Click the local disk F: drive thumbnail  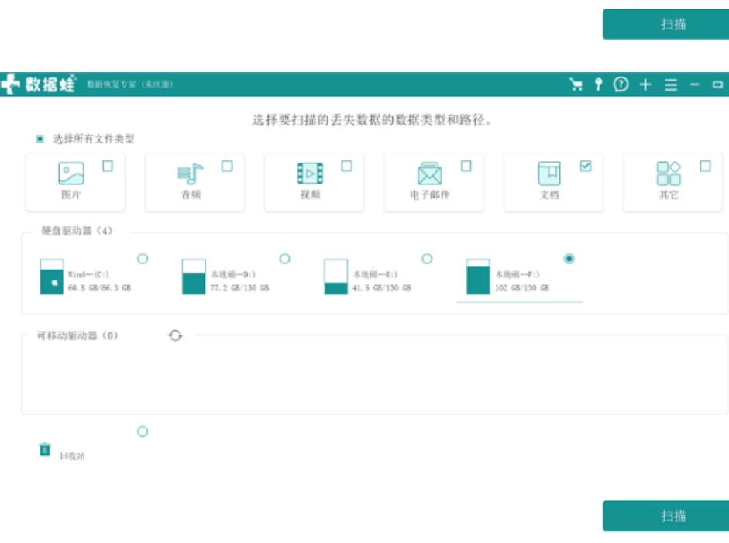tap(478, 277)
